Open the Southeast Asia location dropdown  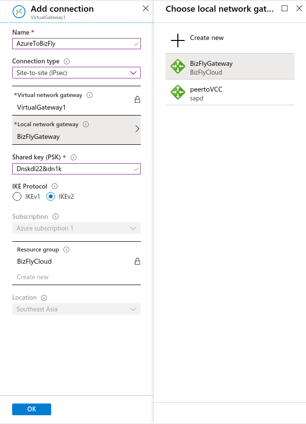tap(76, 309)
